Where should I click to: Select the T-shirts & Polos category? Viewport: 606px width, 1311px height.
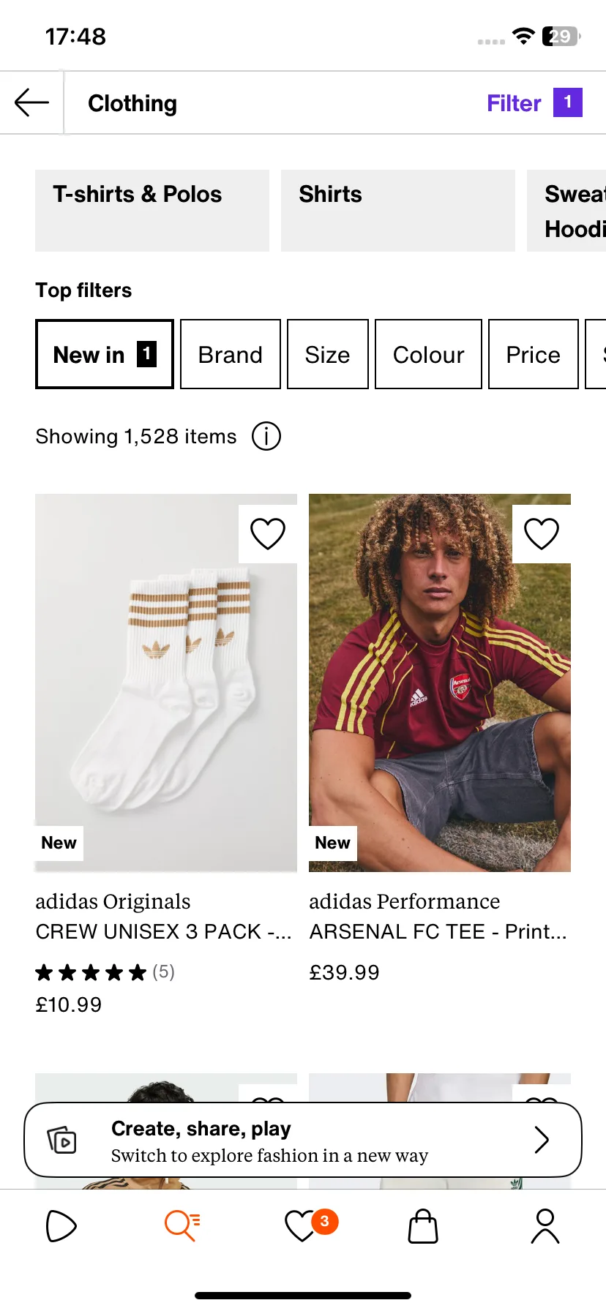(152, 211)
